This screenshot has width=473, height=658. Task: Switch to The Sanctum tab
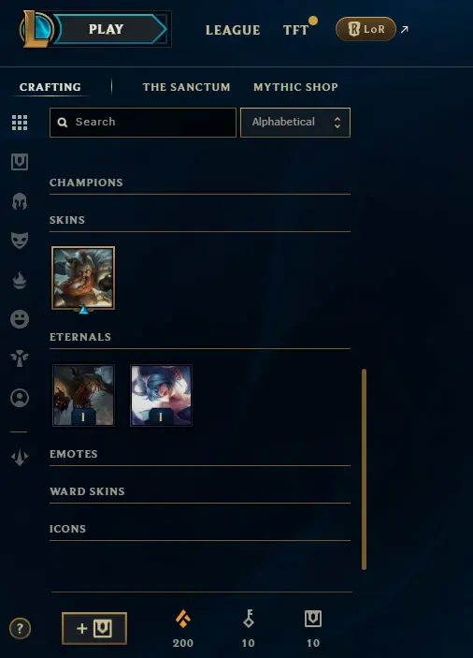pos(186,87)
